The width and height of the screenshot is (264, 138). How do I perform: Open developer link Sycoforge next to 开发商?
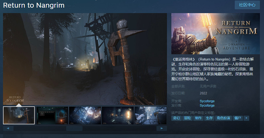(x=207, y=101)
